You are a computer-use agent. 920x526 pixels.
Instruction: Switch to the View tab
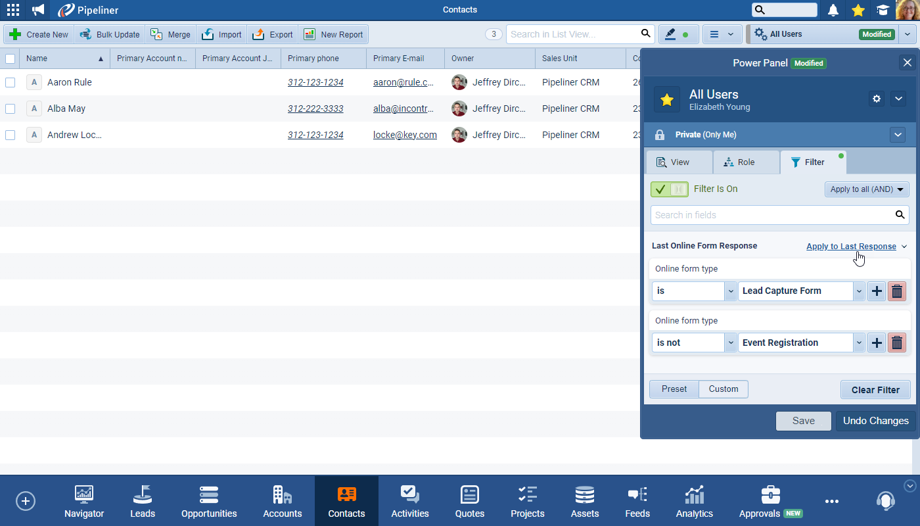coord(679,162)
